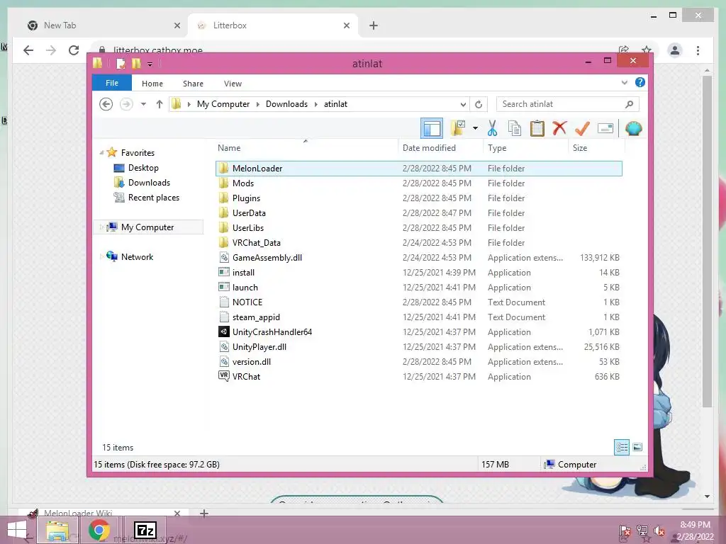Screen dimensions: 726x544
Task: Select the Mods folder
Action: click(419, 183)
